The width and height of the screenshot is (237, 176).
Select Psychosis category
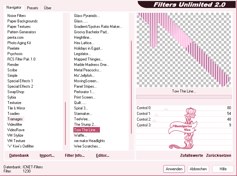[15, 54]
